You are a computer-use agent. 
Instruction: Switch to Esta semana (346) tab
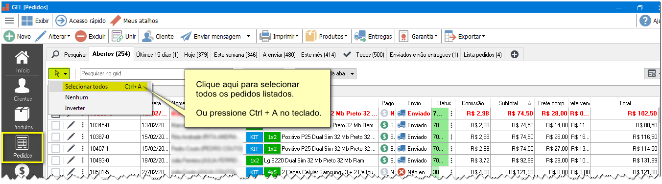[x=236, y=55]
